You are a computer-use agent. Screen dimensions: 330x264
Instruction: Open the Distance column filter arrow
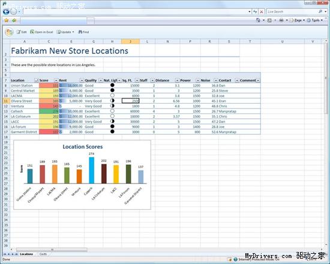(177, 80)
